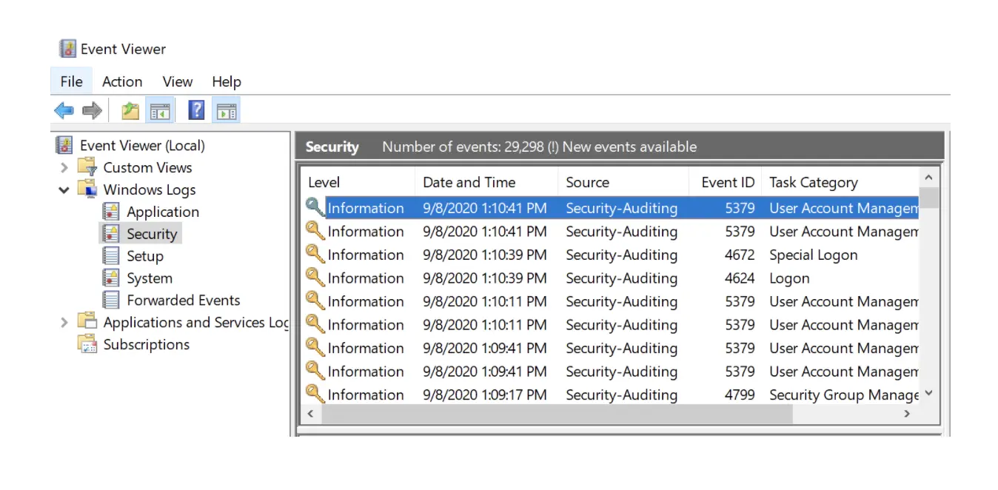Select the Forwarded Events log
998x490 pixels.
tap(183, 301)
